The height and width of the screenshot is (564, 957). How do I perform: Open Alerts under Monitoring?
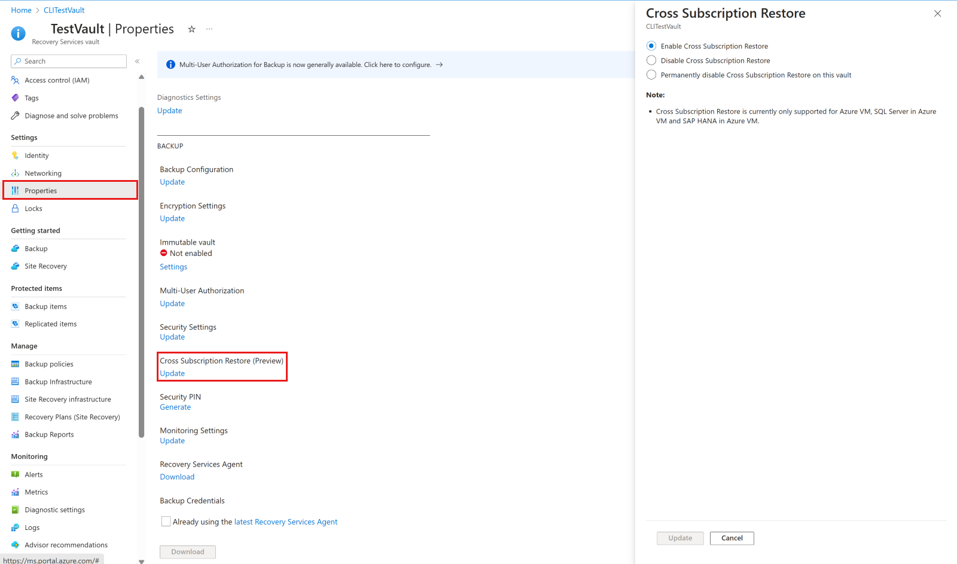click(33, 474)
